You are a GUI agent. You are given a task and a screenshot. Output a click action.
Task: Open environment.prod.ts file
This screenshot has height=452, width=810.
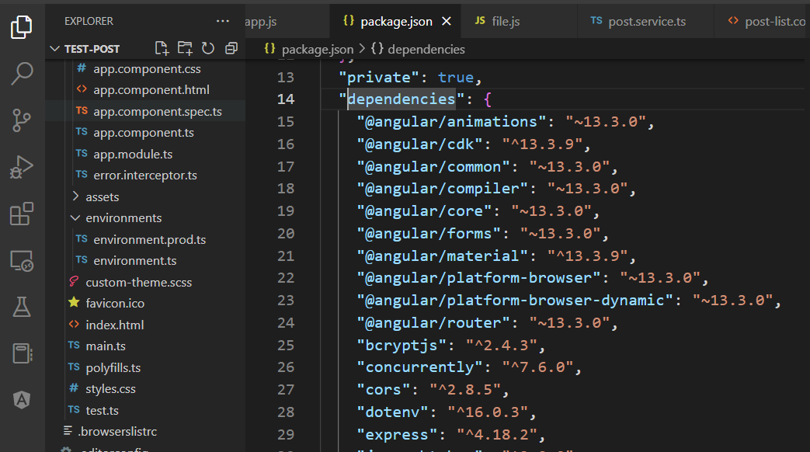coord(149,240)
